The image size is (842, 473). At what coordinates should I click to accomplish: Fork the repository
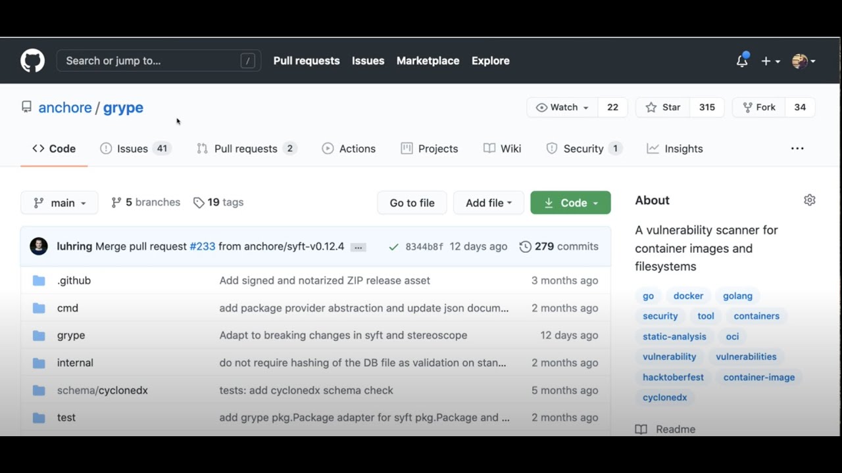pos(758,108)
